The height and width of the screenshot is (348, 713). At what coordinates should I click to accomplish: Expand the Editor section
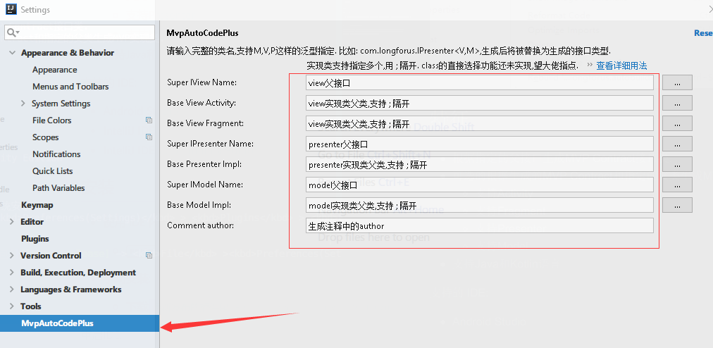[x=12, y=221]
